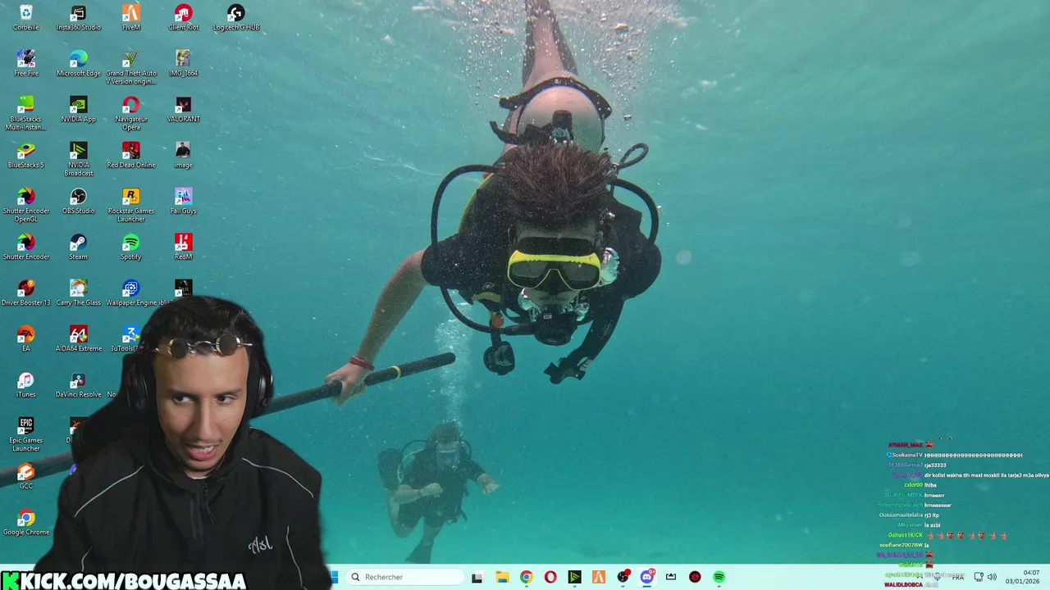Viewport: 1050px width, 590px height.
Task: Click the Rechercher search box
Action: click(405, 577)
